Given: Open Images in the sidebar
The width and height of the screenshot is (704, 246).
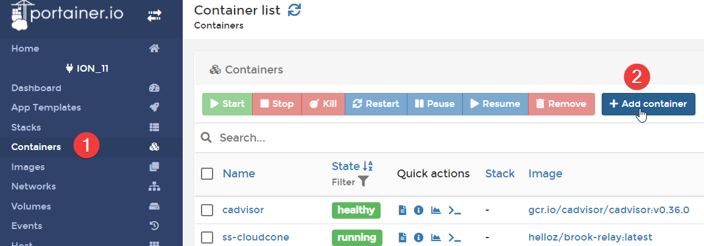Looking at the screenshot, I should [x=28, y=166].
